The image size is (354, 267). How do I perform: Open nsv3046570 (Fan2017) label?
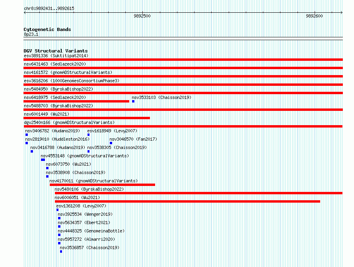click(133, 139)
